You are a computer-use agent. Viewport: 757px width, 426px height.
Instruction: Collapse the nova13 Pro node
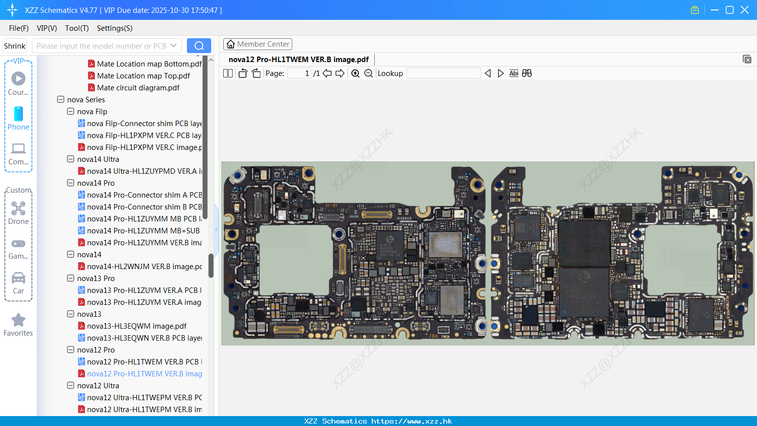[x=71, y=278]
